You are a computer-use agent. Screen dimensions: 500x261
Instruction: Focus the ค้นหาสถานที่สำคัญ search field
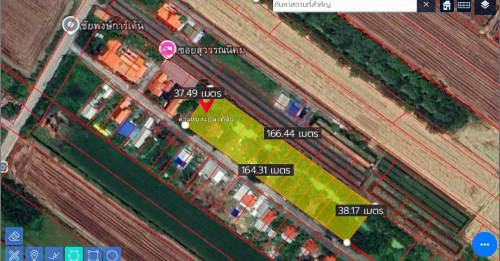[x=345, y=5]
